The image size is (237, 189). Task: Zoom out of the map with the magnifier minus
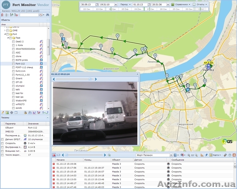[x=196, y=155]
